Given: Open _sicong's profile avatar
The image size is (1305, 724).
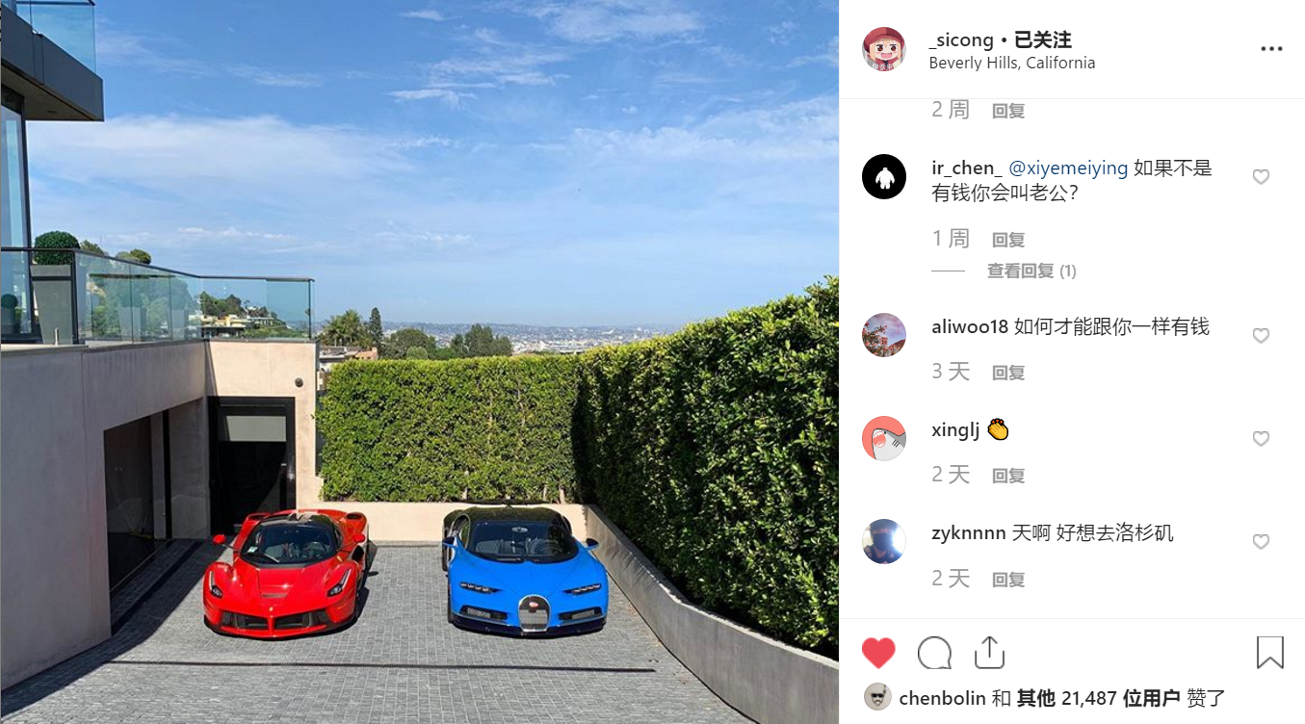Looking at the screenshot, I should pyautogui.click(x=884, y=49).
